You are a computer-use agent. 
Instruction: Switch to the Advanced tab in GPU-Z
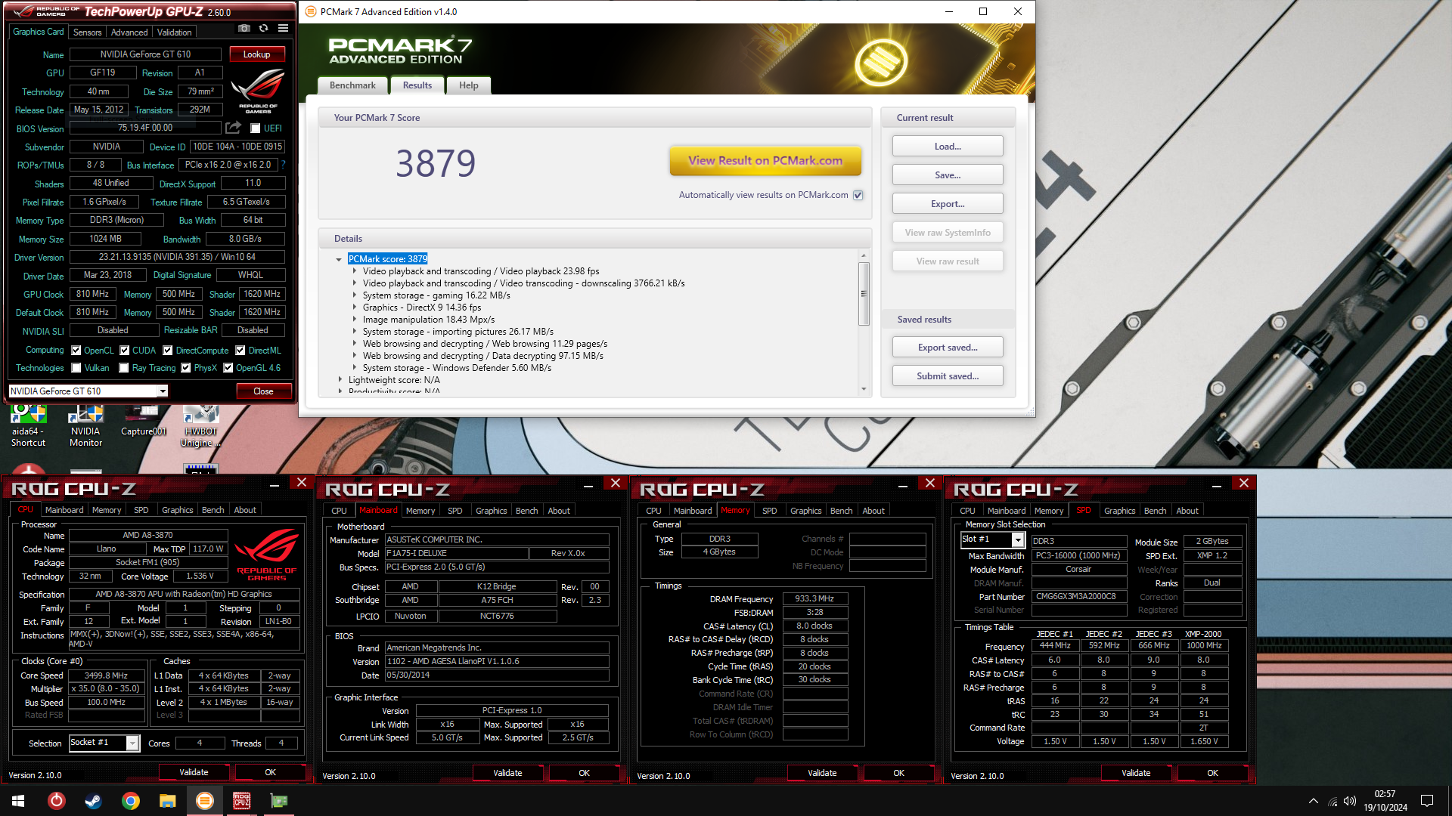tap(129, 32)
